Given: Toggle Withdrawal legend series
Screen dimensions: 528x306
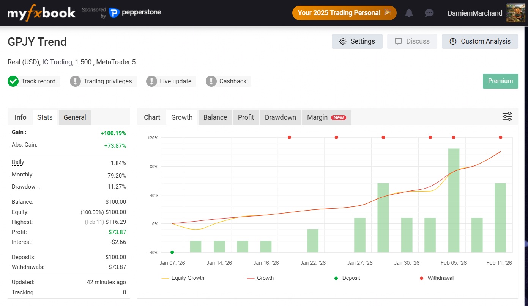Looking at the screenshot, I should tap(437, 278).
